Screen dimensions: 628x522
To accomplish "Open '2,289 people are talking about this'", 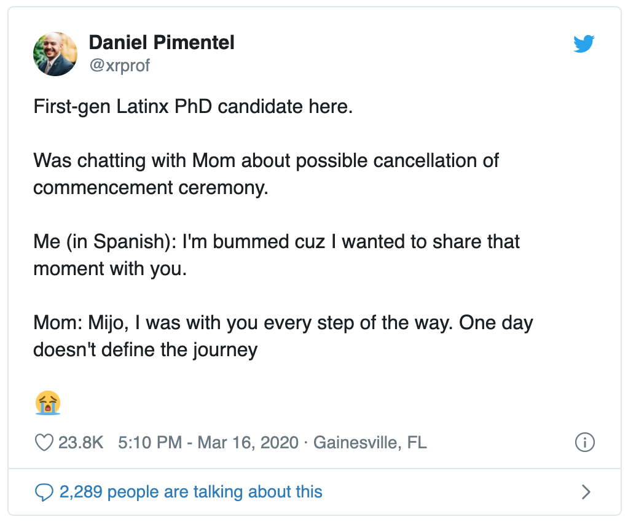I will tap(191, 492).
